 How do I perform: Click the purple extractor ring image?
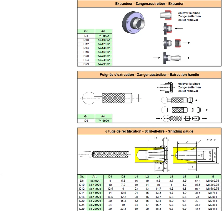point(134,23)
